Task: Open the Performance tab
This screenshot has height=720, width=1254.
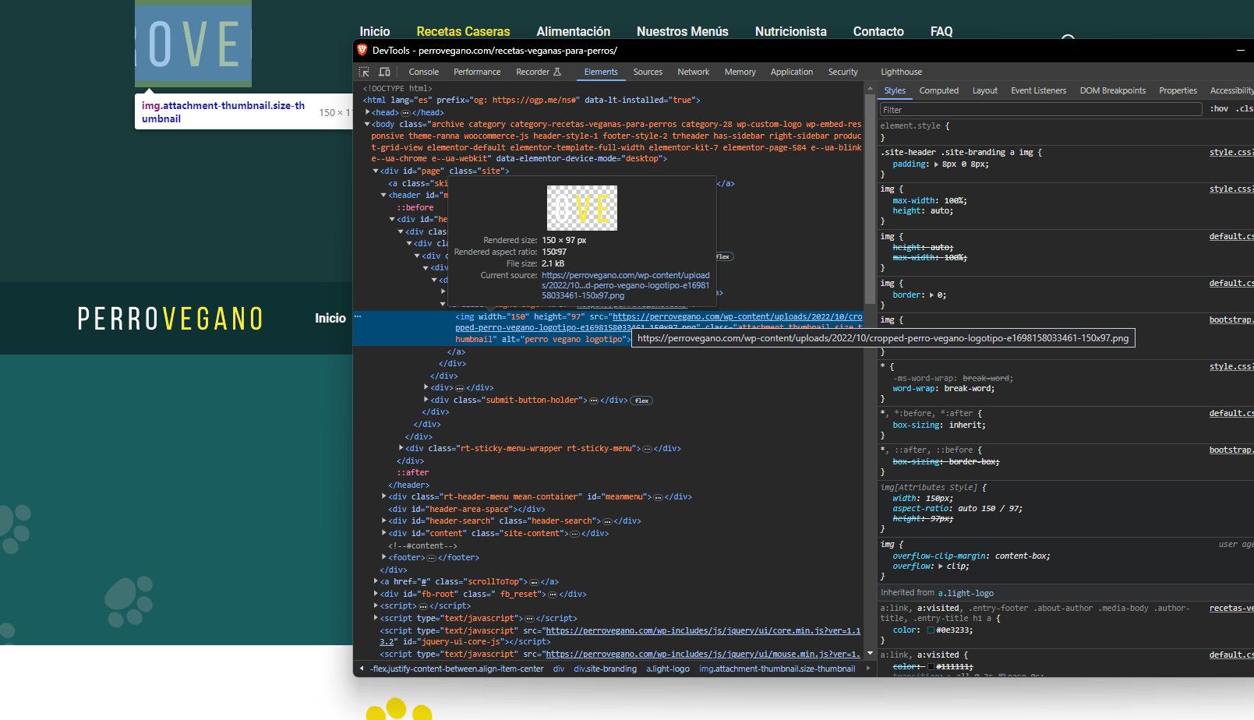Action: coord(477,72)
